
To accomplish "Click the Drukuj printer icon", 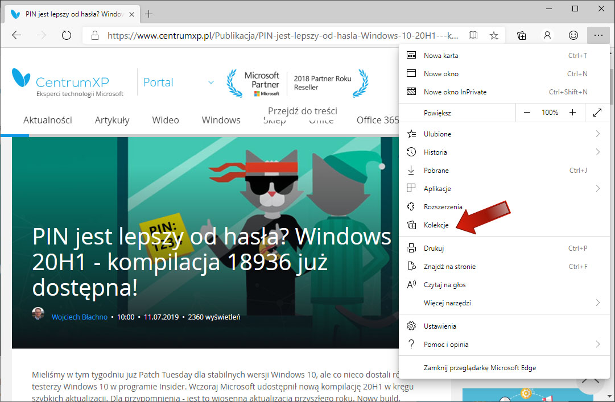I will pos(411,248).
